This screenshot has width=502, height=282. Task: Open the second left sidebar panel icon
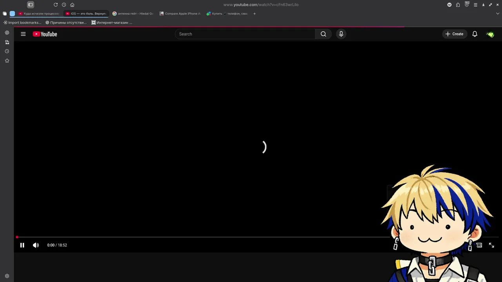click(x=7, y=42)
